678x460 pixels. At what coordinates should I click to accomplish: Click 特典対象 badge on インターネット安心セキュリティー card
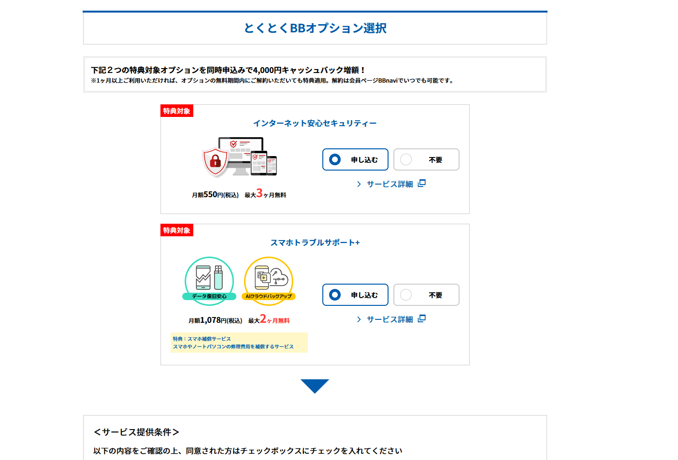(177, 111)
